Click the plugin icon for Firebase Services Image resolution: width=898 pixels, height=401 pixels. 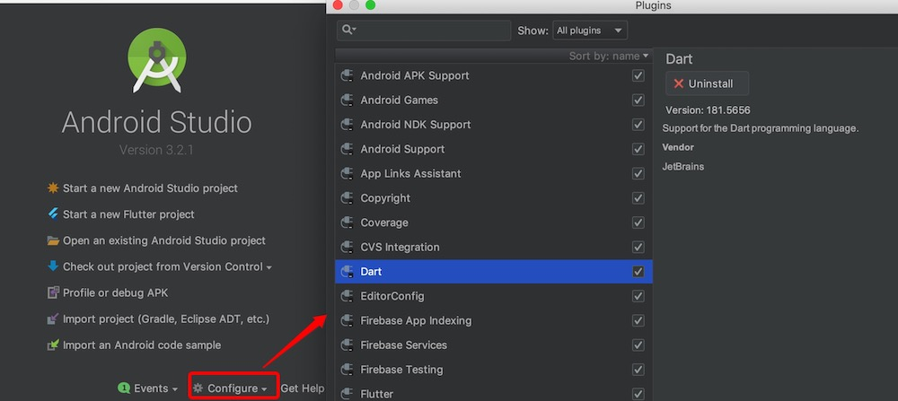tap(347, 345)
